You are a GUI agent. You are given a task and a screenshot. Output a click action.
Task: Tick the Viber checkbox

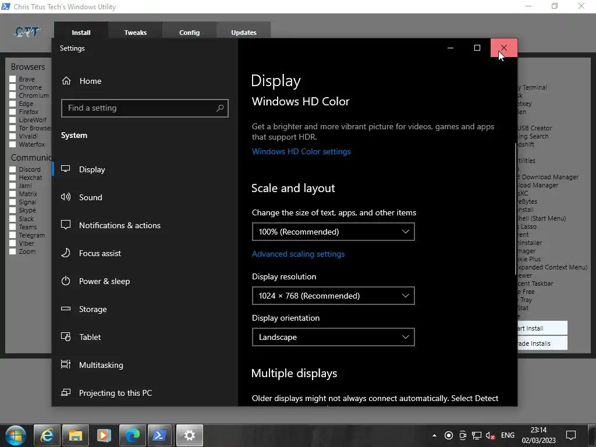click(x=13, y=243)
